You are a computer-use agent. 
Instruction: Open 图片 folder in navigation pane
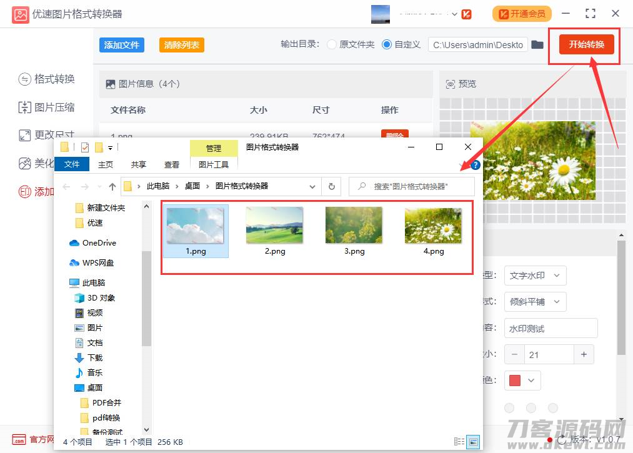point(89,328)
